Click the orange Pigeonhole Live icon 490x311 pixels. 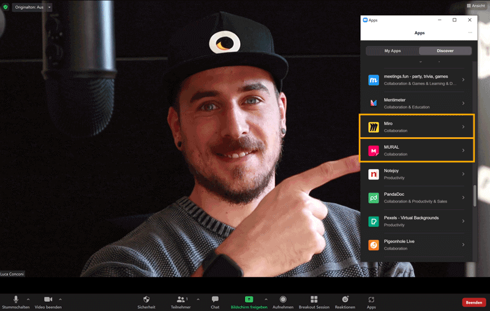374,245
